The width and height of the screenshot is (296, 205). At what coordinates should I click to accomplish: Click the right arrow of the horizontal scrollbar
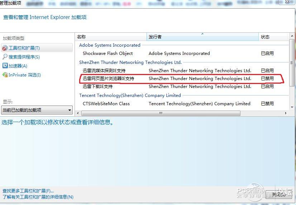286,113
